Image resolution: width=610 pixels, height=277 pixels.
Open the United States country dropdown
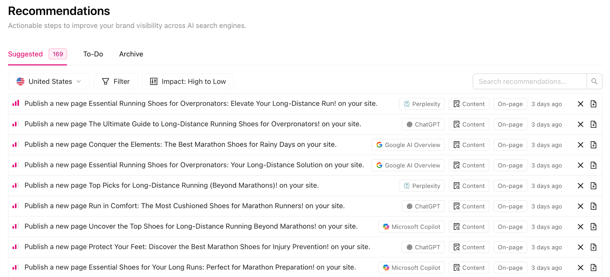[x=49, y=81]
